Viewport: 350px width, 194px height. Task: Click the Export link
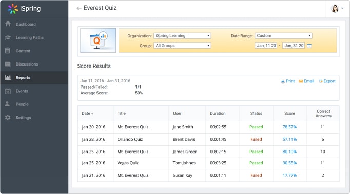(327, 81)
